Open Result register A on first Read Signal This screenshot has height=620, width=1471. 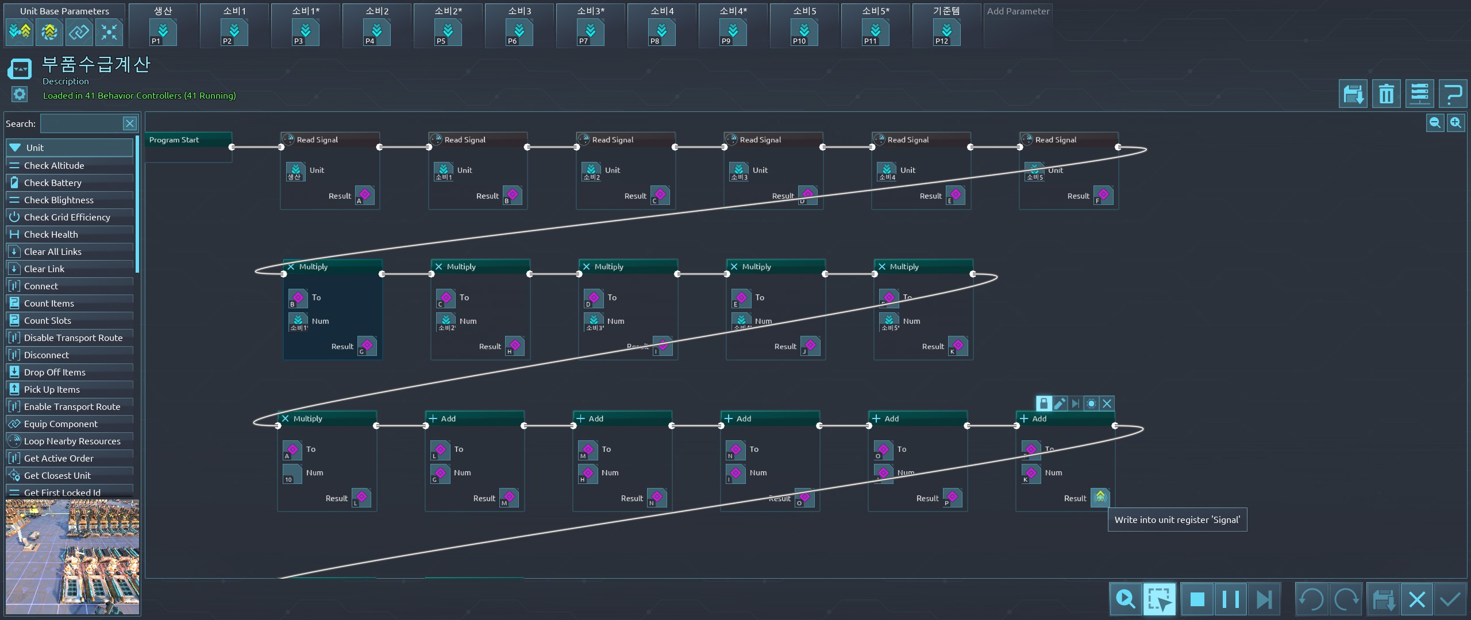[x=364, y=195]
